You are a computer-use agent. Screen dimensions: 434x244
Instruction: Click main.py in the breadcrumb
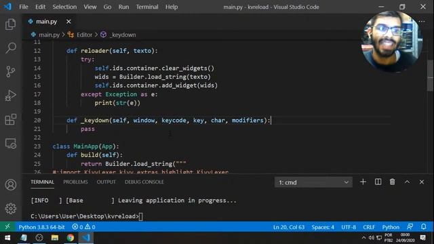(49, 35)
